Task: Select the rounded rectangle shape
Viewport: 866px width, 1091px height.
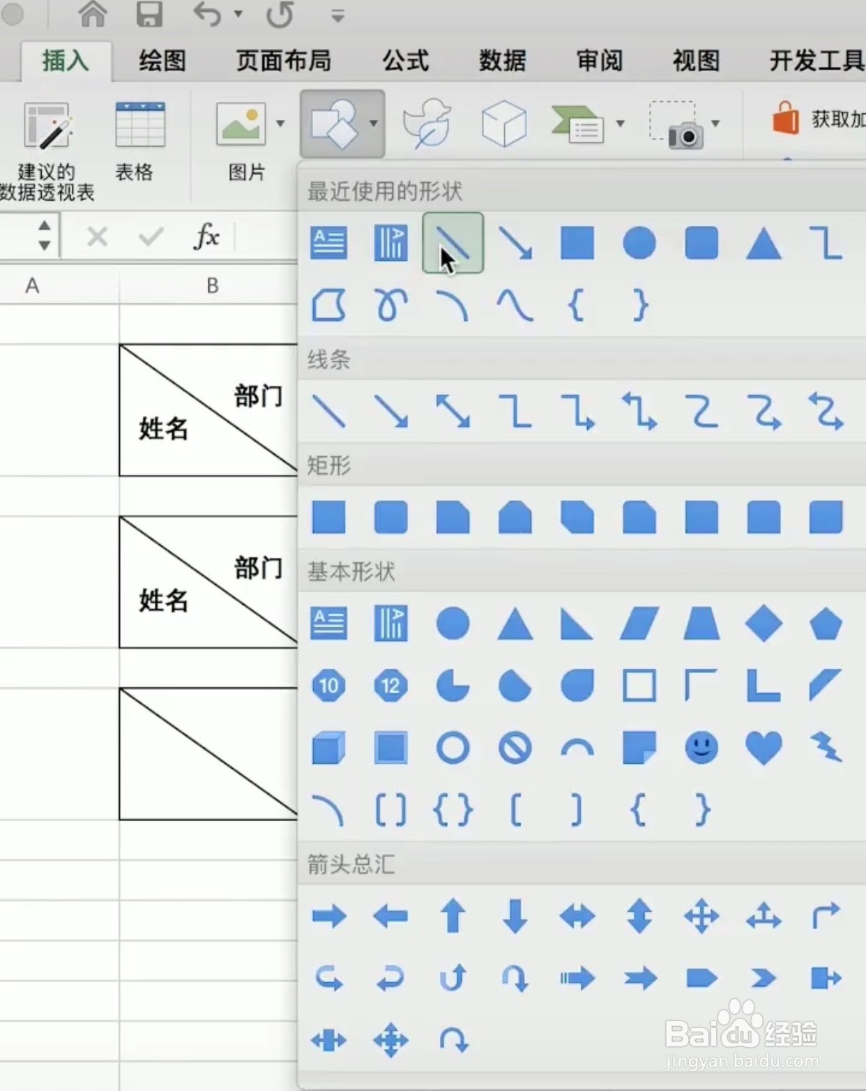Action: (390, 518)
